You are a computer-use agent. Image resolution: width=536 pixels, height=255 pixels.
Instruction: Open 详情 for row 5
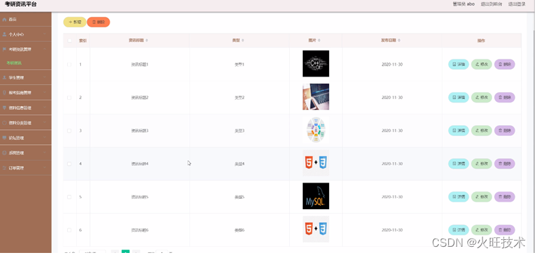click(x=459, y=197)
